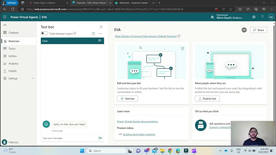Image resolution: width=276 pixels, height=155 pixels.
Task: Click the info icon beside Track between topics
Action: (75, 33)
